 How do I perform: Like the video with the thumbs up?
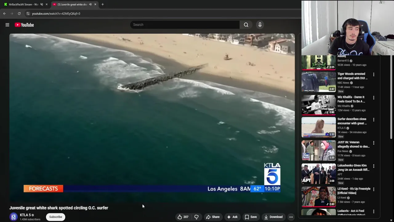183,217
